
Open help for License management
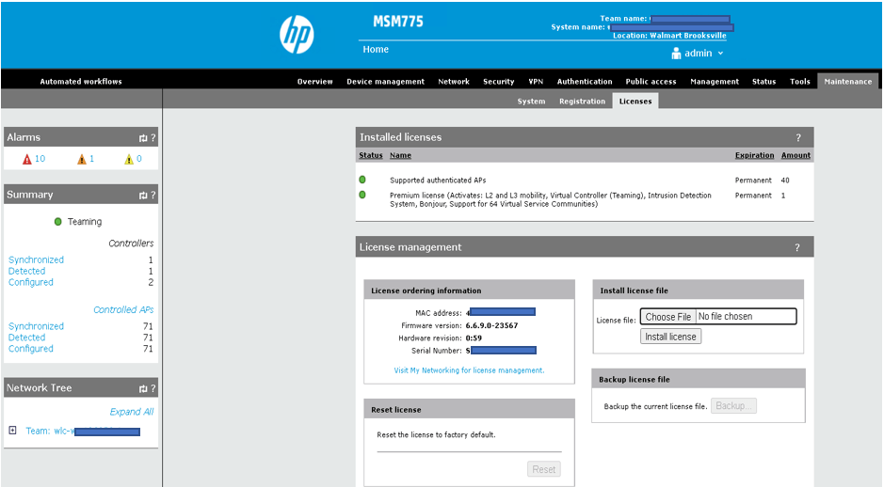point(798,247)
